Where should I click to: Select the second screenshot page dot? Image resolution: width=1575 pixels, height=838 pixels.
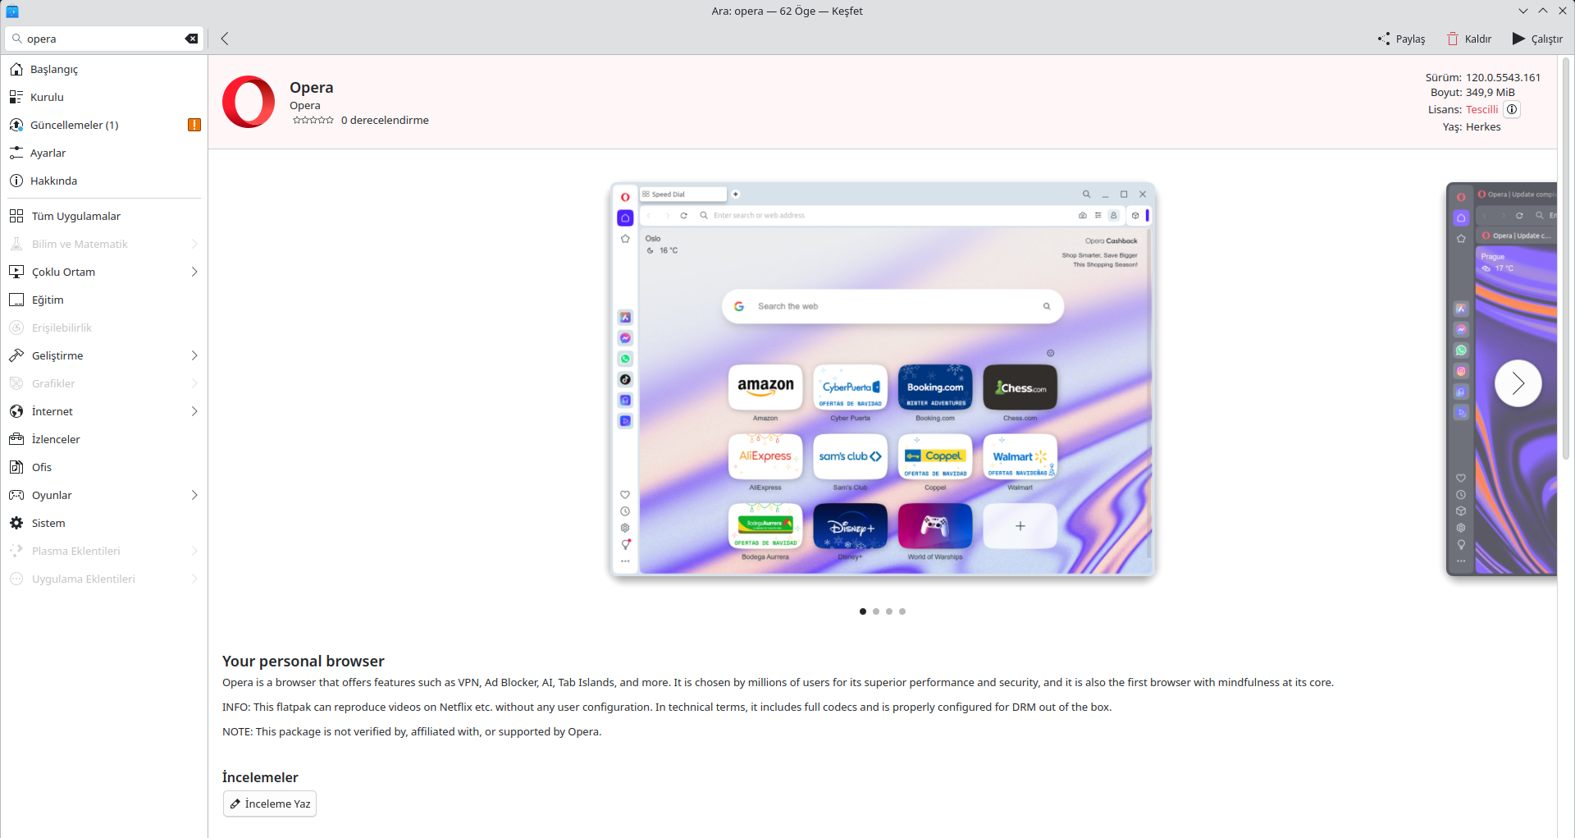(876, 611)
